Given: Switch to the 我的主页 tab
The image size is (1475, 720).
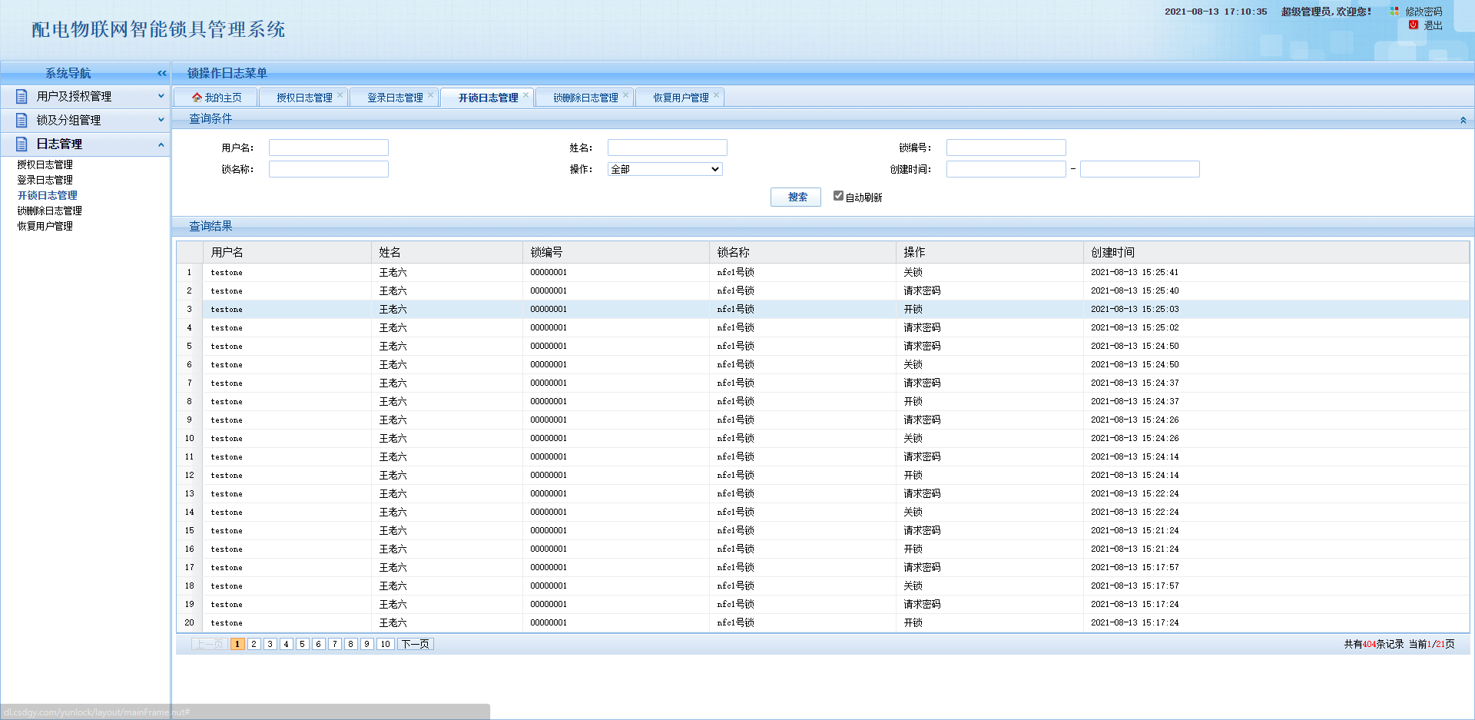Looking at the screenshot, I should (x=216, y=98).
